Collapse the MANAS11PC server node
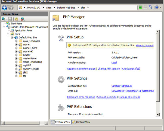This screenshot has width=164, height=131. 4,27
